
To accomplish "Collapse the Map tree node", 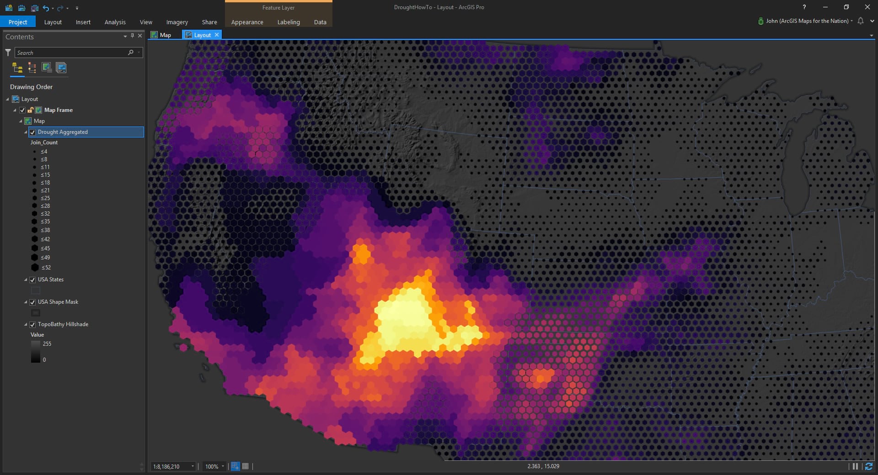I will [21, 121].
